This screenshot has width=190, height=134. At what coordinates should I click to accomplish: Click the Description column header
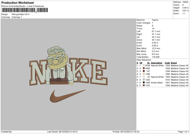[x=156, y=63]
